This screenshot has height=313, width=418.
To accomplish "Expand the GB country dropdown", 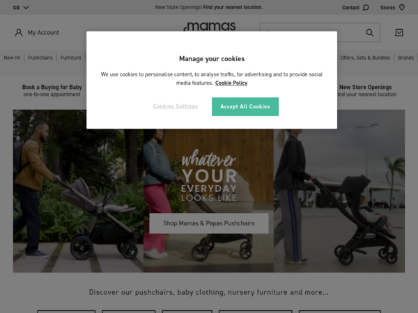I will [x=20, y=8].
